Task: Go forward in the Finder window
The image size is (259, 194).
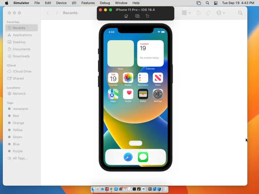Action: pyautogui.click(x=57, y=13)
